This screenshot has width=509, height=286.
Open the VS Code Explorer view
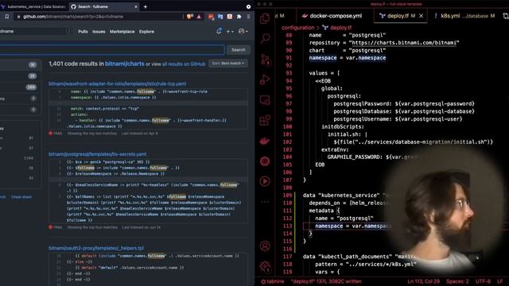point(265,18)
